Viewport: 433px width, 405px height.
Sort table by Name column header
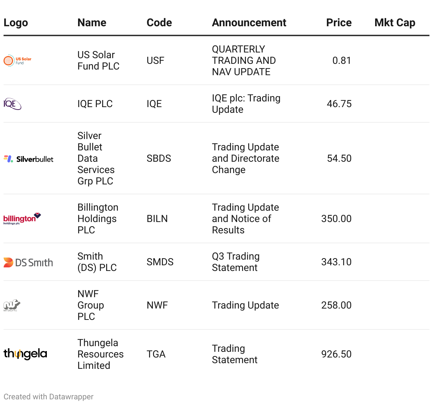(x=92, y=23)
